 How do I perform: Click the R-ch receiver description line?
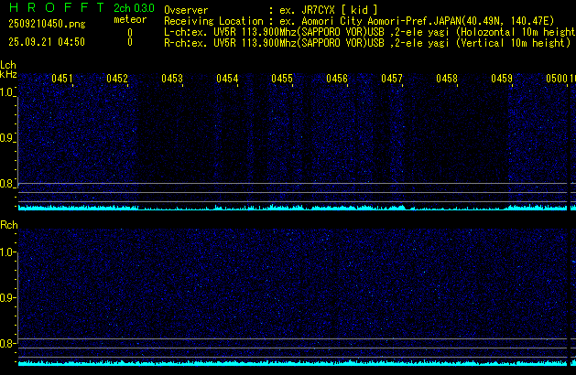click(x=364, y=42)
